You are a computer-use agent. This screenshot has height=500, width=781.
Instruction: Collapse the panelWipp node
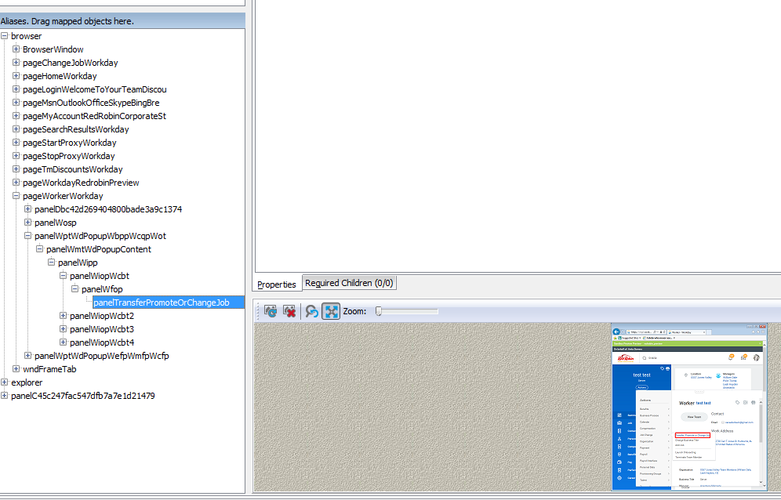pos(51,263)
